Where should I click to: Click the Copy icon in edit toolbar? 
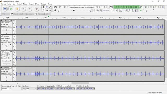98,10
